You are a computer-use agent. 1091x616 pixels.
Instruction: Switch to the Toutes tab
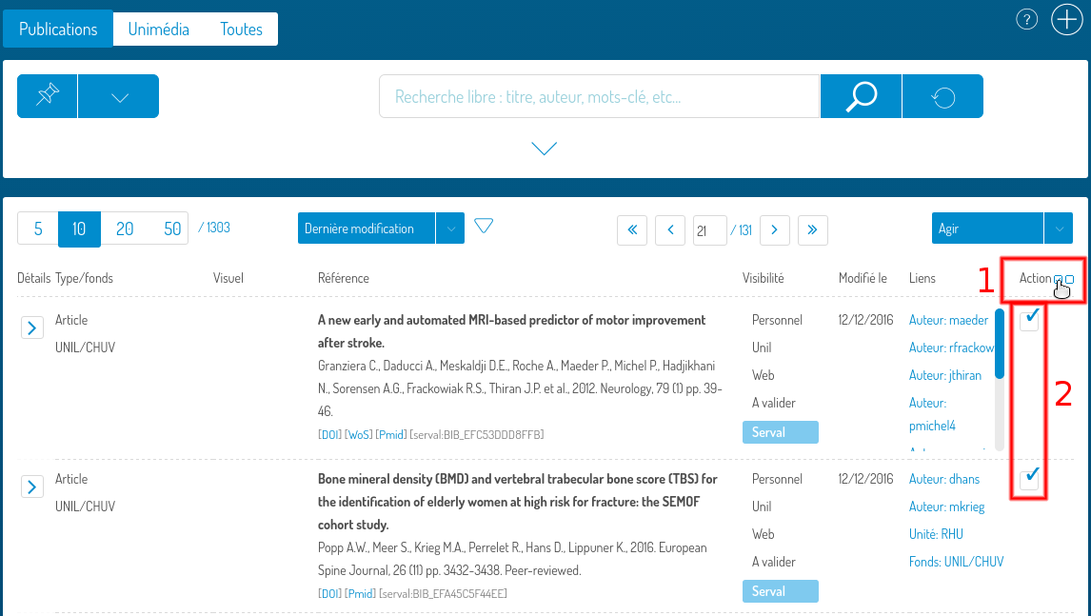pyautogui.click(x=241, y=29)
